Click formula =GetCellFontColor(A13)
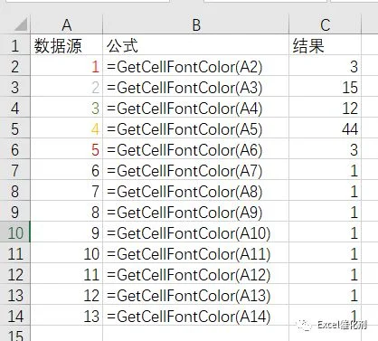Screen dimensions: 378x341 click(196, 294)
